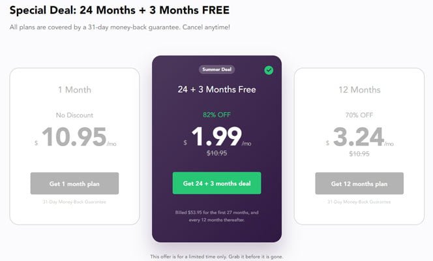Click the 10.95 per month price
The width and height of the screenshot is (433, 261).
75,137
